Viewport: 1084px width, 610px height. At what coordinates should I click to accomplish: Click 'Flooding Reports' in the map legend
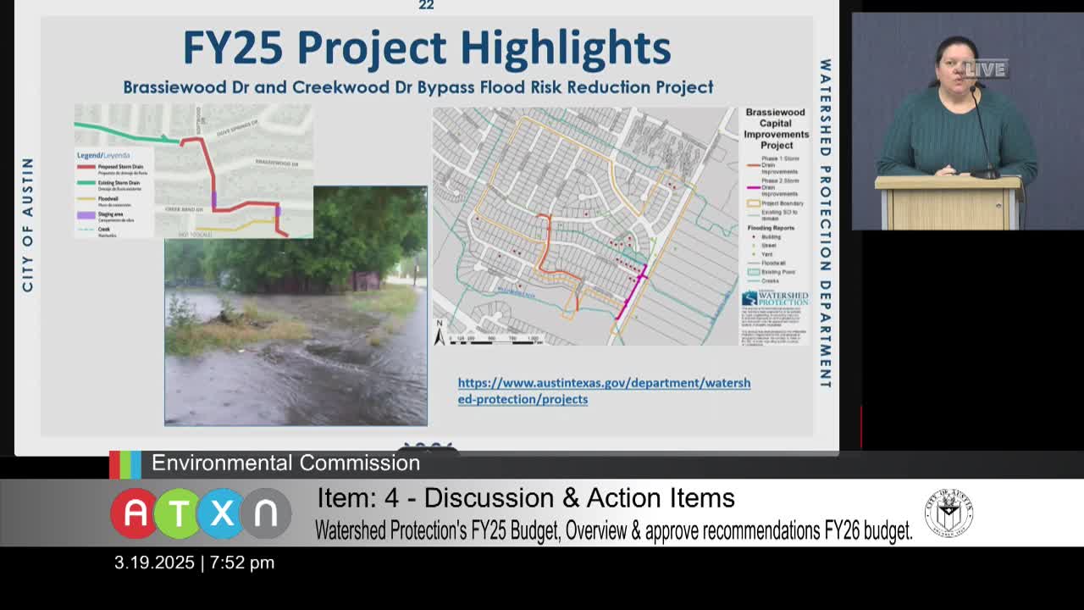pos(769,228)
